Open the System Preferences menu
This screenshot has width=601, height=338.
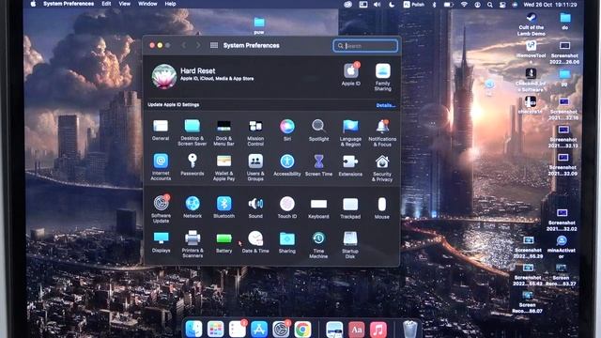pos(69,4)
